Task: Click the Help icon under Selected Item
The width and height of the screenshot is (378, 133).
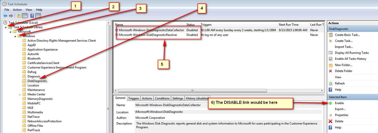Action: 330,127
